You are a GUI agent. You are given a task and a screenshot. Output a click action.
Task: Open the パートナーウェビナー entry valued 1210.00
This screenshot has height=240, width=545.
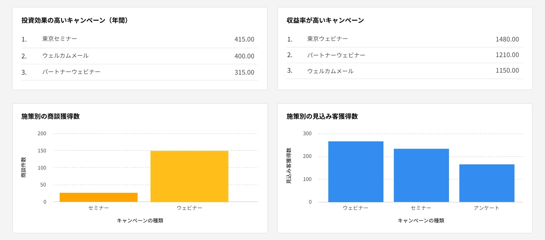(336, 55)
